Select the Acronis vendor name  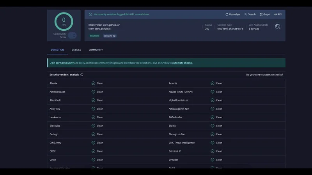(173, 83)
